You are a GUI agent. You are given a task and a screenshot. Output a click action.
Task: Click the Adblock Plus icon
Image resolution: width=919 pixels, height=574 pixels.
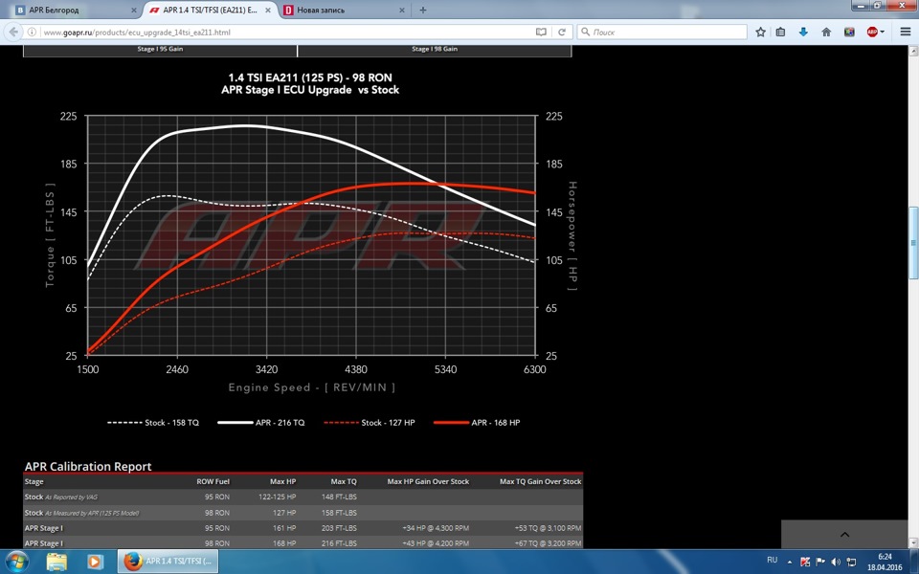pyautogui.click(x=872, y=33)
